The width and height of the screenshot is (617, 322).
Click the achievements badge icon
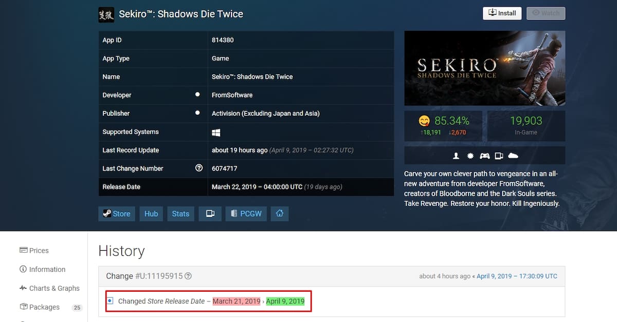[470, 156]
